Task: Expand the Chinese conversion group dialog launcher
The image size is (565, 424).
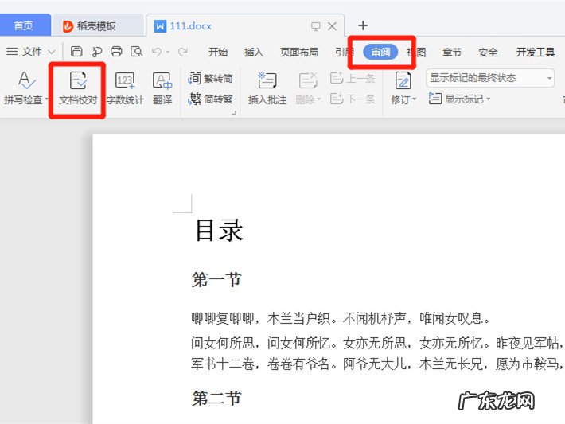Action: (x=234, y=113)
